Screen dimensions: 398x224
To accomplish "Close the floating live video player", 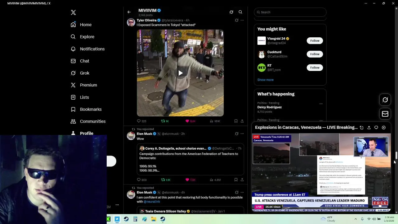I will [384, 128].
